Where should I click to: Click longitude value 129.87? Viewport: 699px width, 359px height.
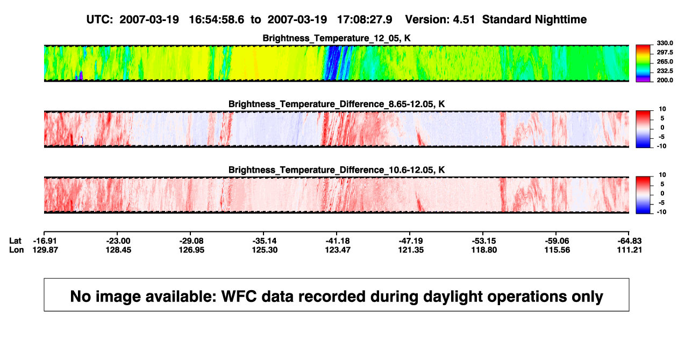click(x=45, y=250)
